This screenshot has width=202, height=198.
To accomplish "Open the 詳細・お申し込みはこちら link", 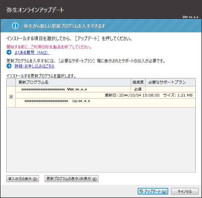I will tap(34, 66).
